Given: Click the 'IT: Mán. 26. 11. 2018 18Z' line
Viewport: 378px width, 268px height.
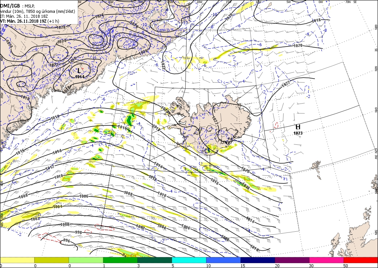Looking at the screenshot, I should [23, 16].
